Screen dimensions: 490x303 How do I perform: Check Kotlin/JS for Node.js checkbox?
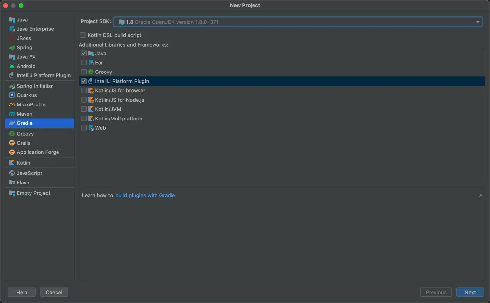(84, 100)
